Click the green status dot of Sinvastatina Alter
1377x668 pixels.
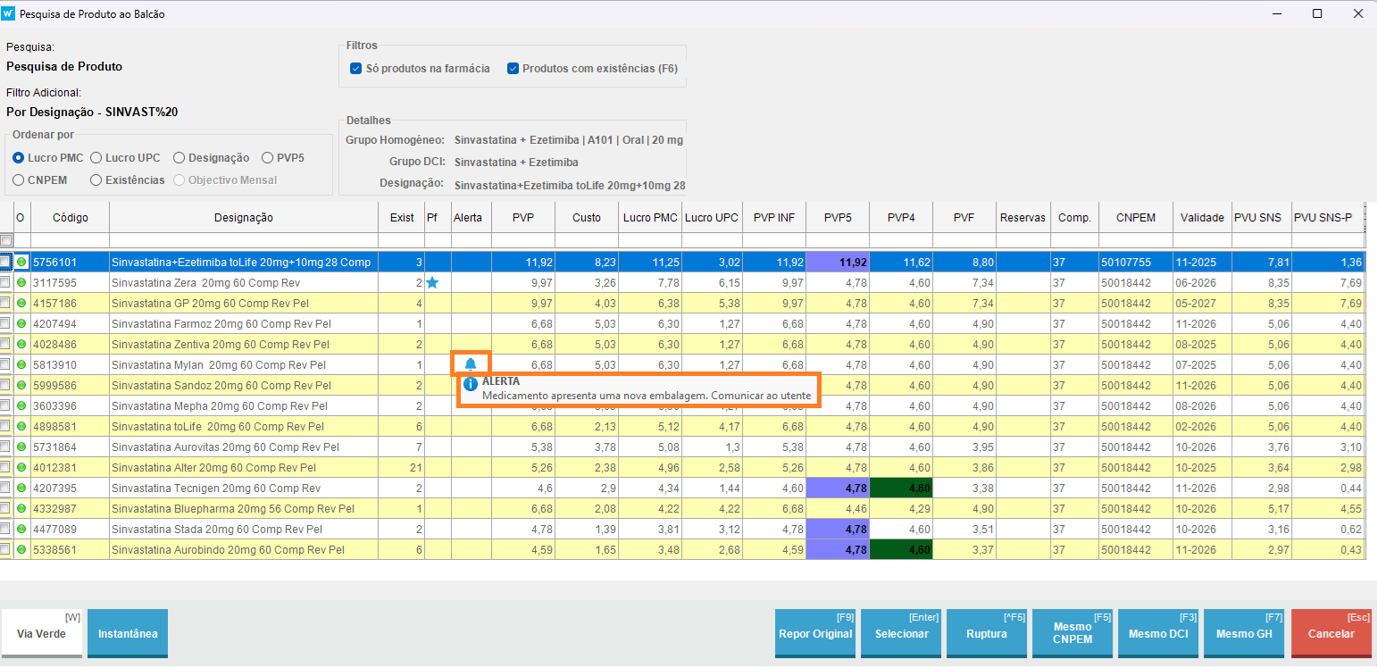pyautogui.click(x=21, y=467)
